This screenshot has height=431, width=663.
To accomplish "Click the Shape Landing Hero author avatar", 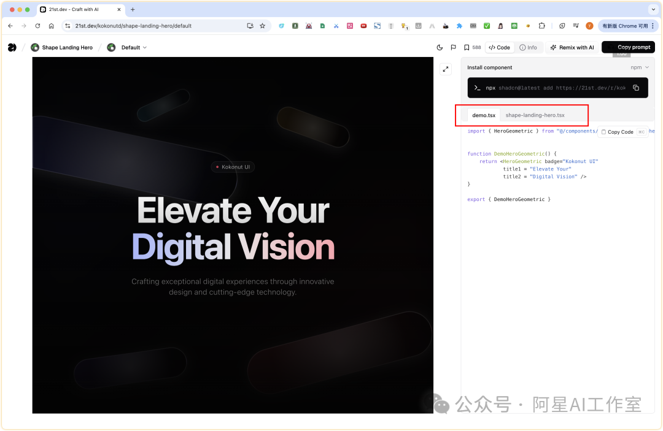I will [35, 47].
